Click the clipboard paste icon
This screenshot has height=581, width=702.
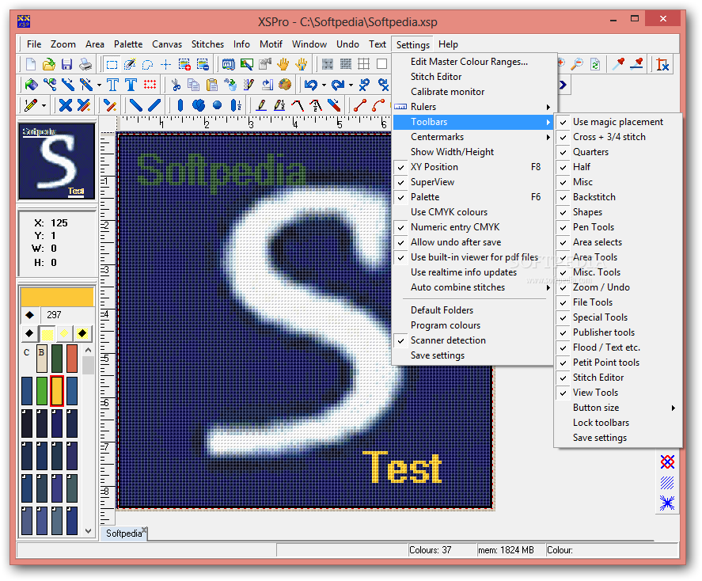coord(212,85)
